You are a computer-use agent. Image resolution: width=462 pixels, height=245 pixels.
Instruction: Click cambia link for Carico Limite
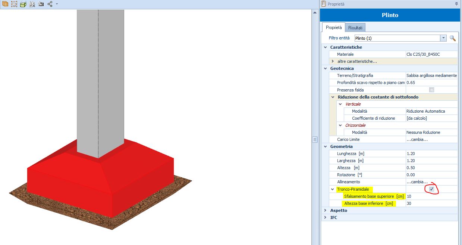tap(417, 139)
